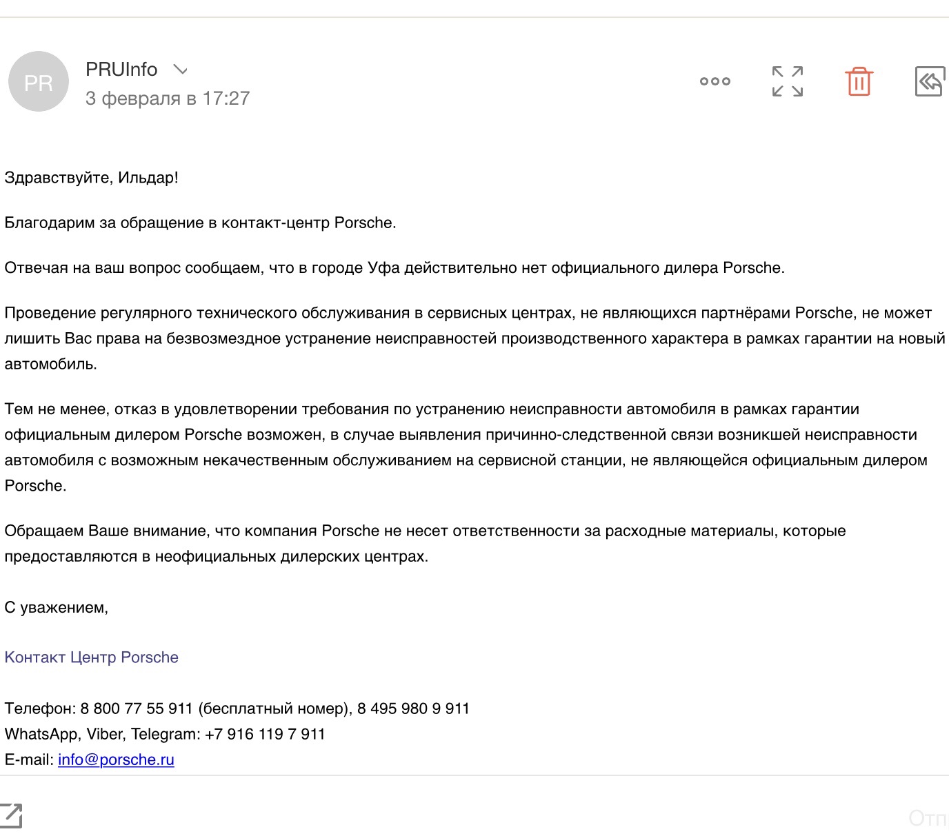Image resolution: width=949 pixels, height=836 pixels.
Task: Delete this email with trash icon
Action: pos(859,81)
